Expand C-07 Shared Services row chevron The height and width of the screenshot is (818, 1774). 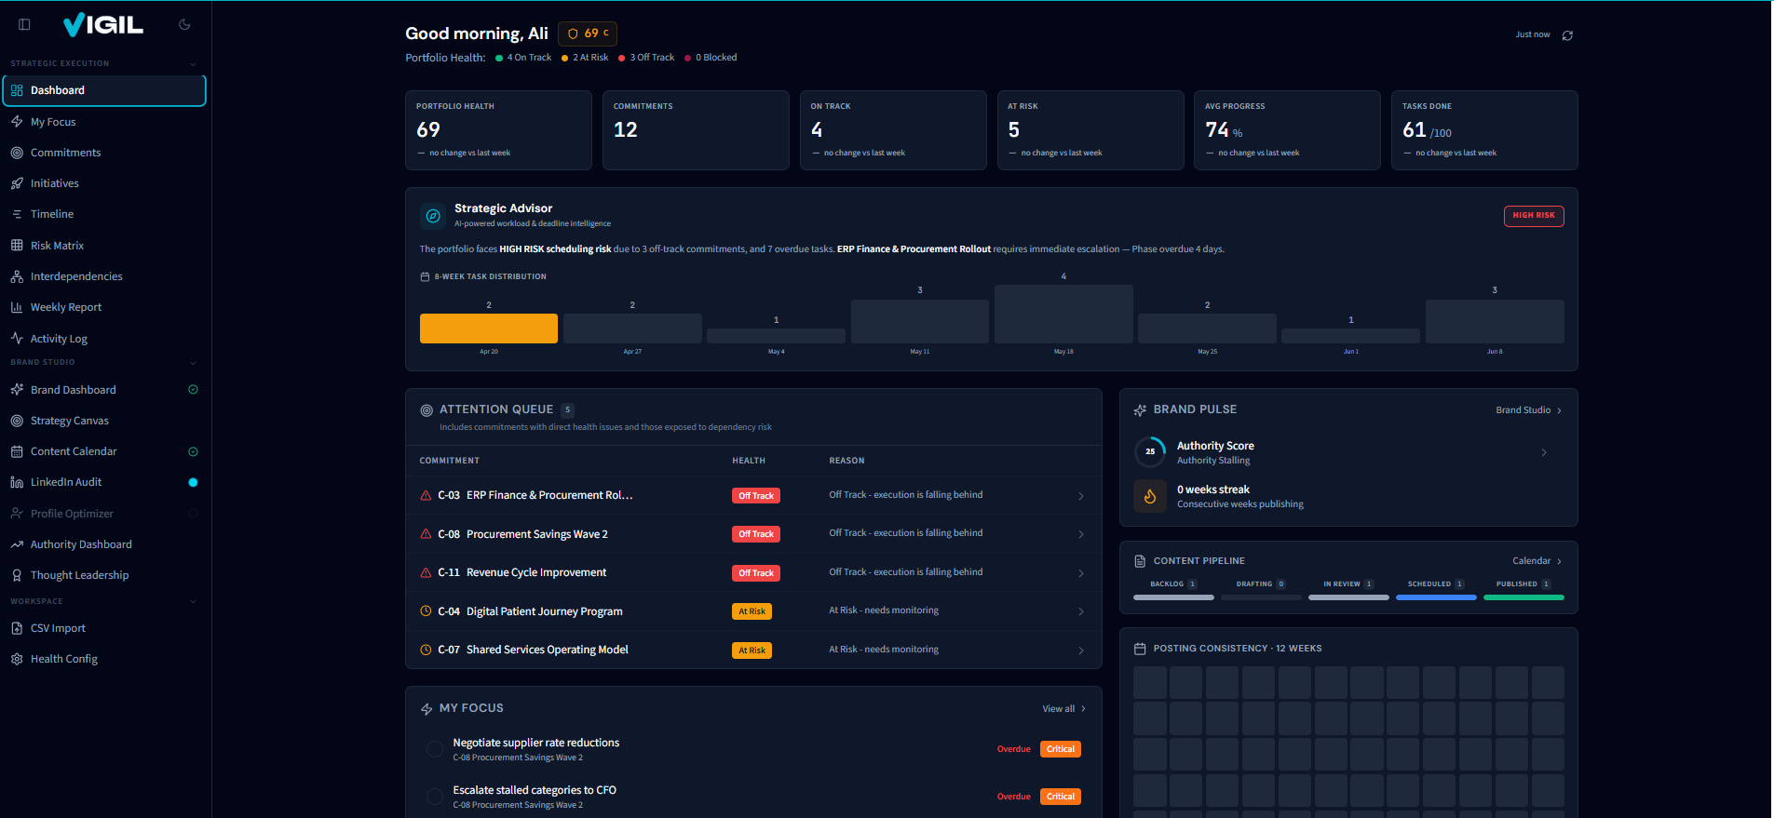click(1081, 650)
